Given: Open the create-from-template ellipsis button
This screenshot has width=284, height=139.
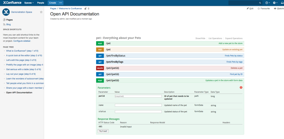Looking at the screenshot, I should click(x=61, y=3).
